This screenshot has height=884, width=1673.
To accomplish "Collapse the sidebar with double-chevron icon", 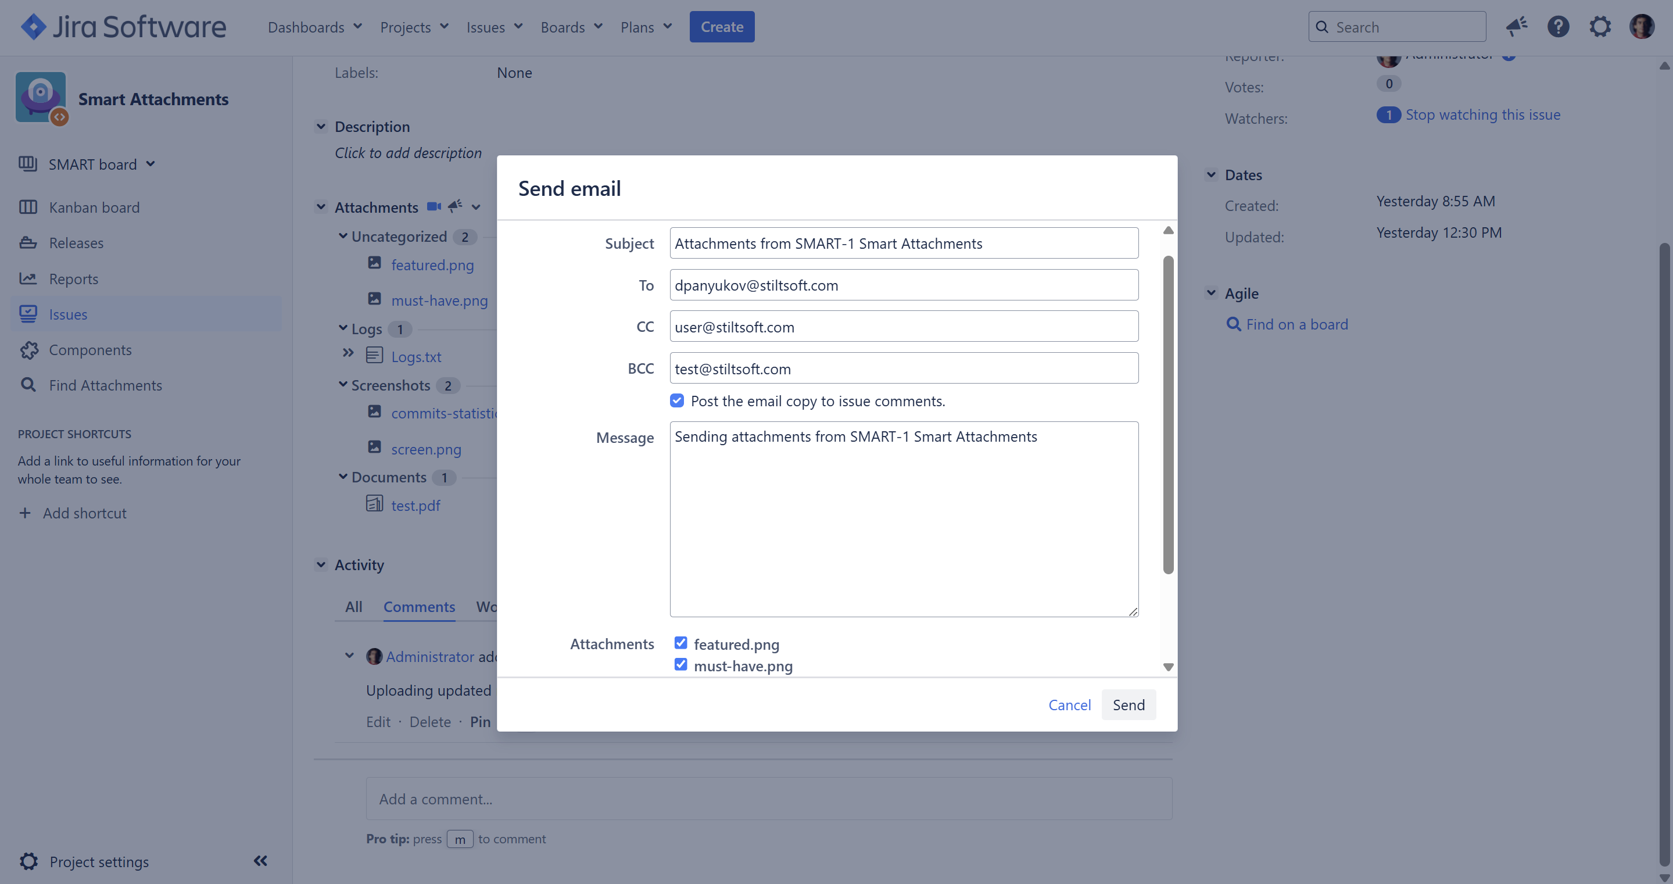I will (x=260, y=861).
